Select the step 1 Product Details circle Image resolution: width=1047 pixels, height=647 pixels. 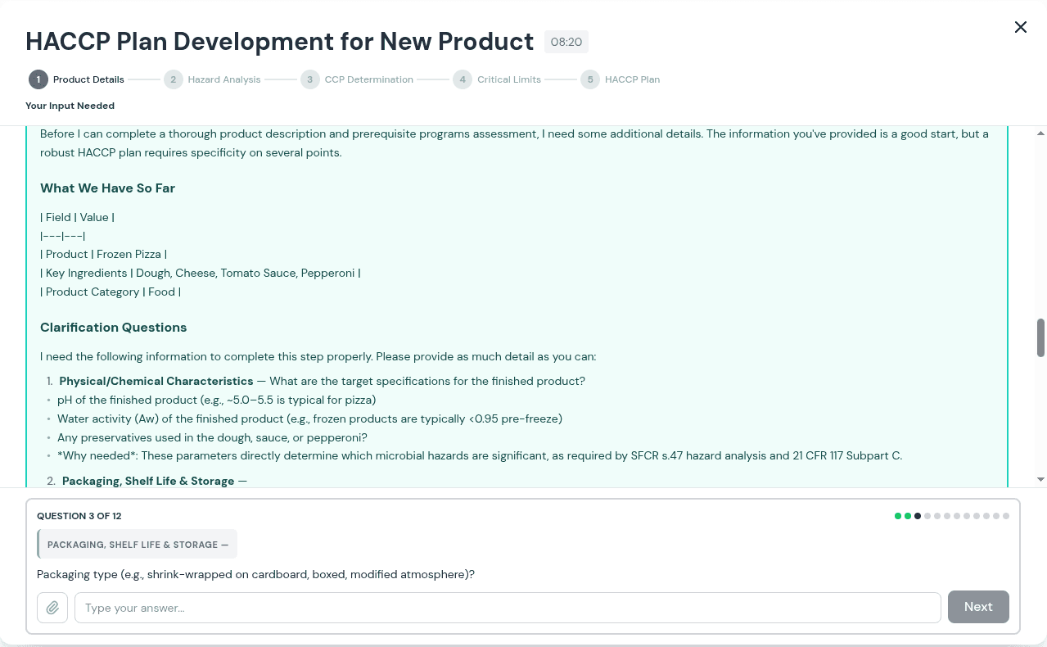coord(38,79)
